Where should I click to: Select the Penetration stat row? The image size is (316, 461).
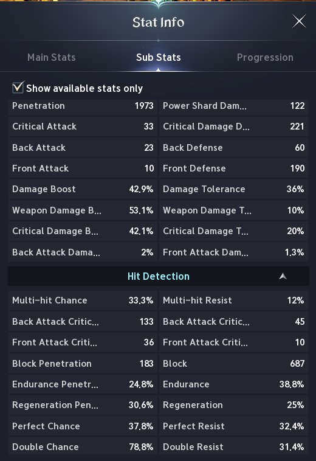[x=83, y=106]
